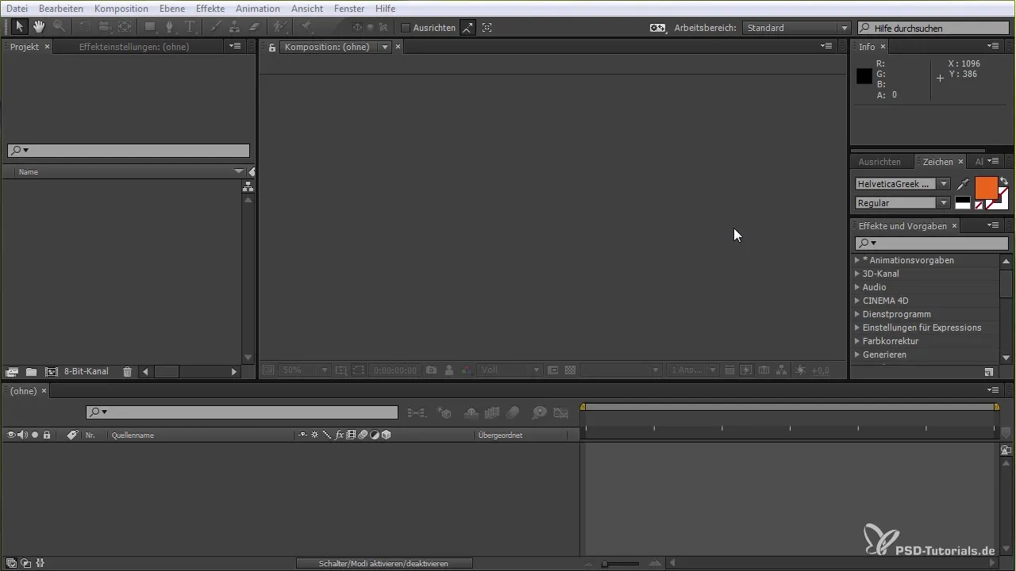The height and width of the screenshot is (571, 1016).
Task: Click the Hilfe durchsuchen search field
Action: [935, 28]
